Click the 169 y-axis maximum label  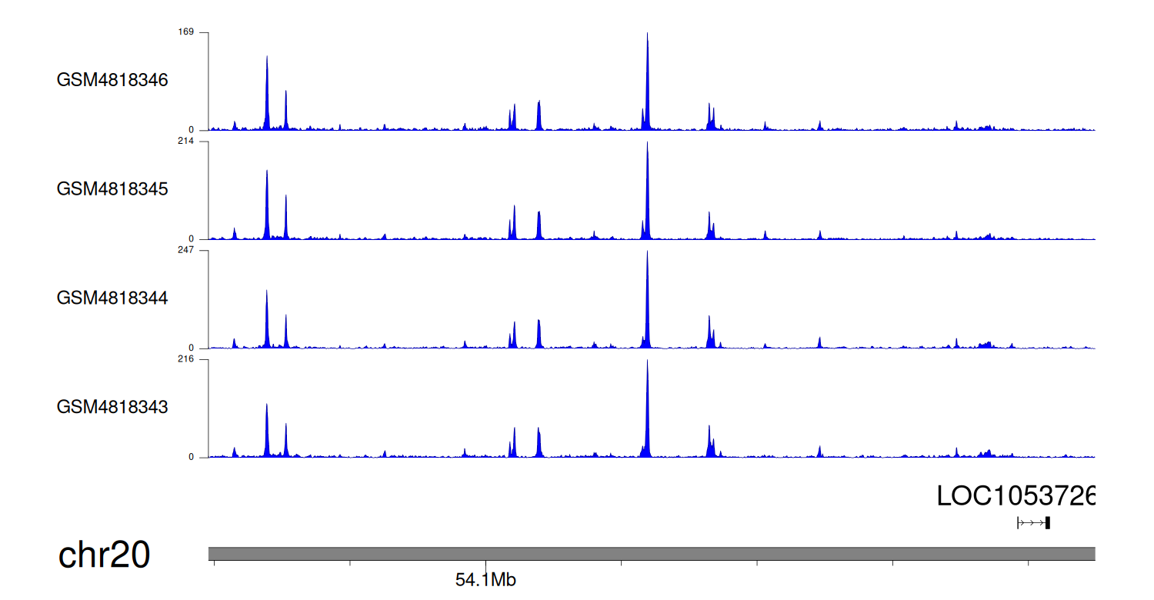186,32
